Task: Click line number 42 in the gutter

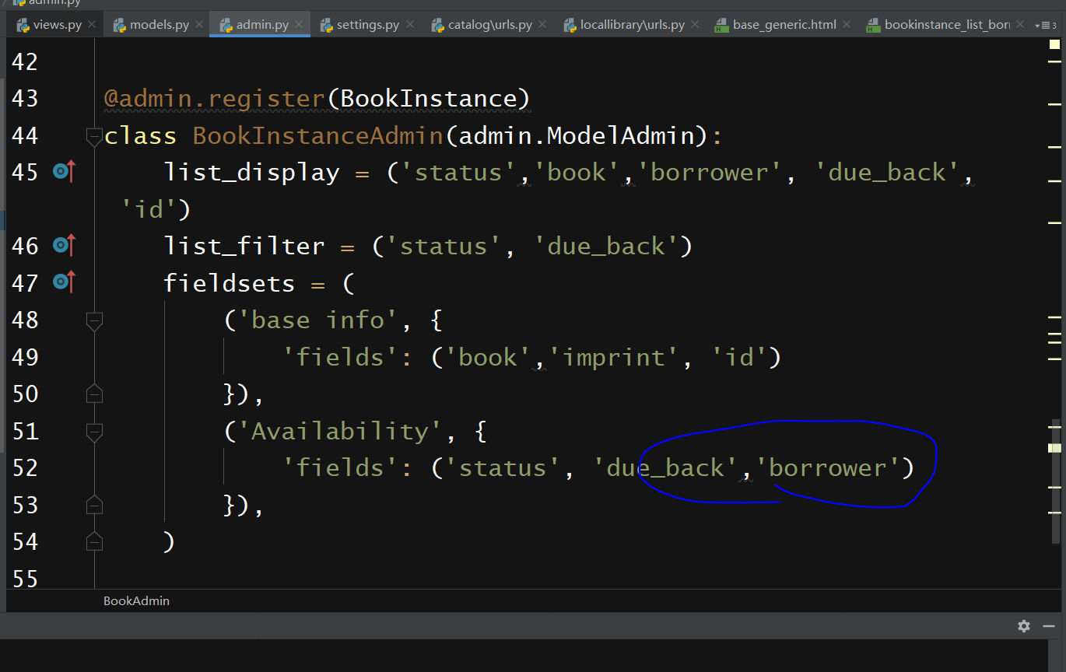Action: [x=25, y=61]
